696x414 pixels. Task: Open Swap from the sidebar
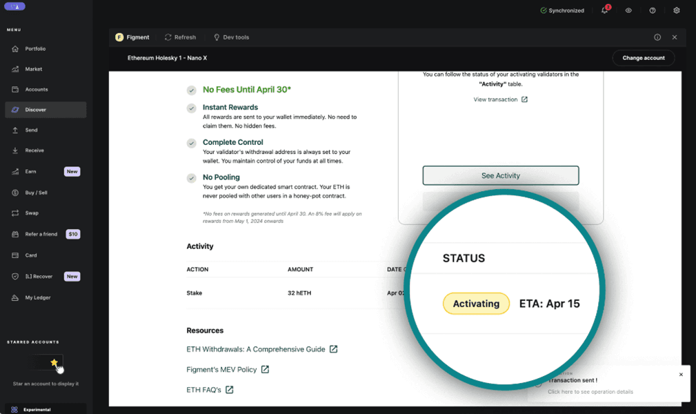click(32, 213)
